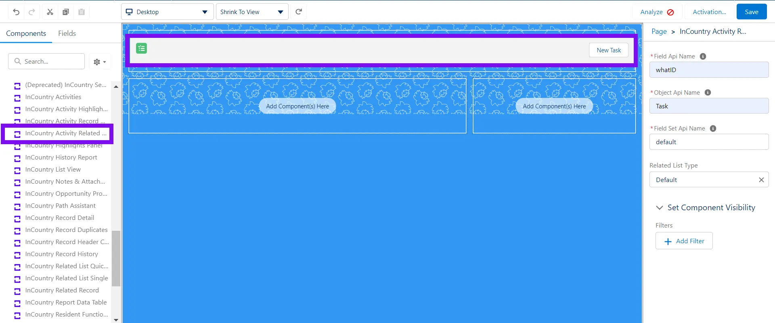This screenshot has width=775, height=323.
Task: Switch to the Fields tab
Action: click(x=67, y=33)
